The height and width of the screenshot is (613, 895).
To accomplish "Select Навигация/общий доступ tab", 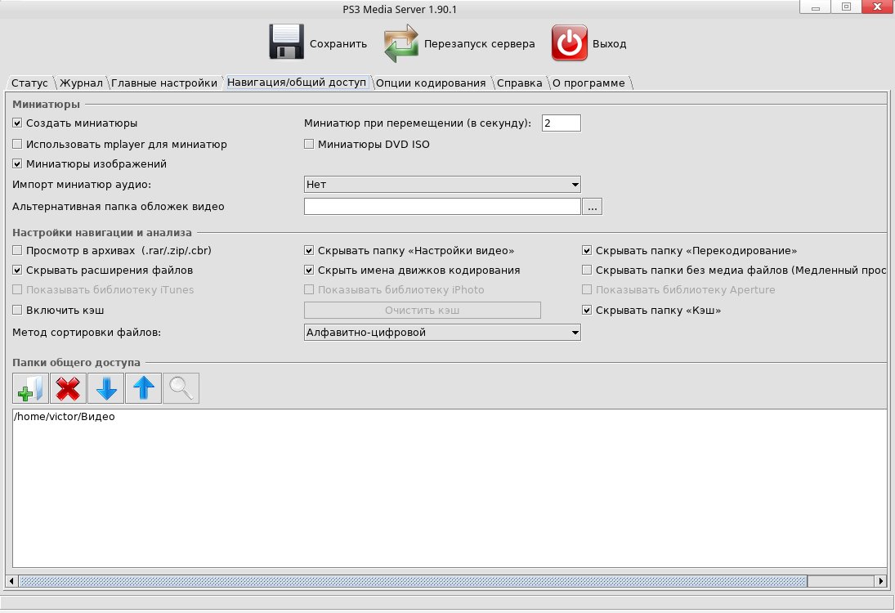I will pyautogui.click(x=297, y=83).
